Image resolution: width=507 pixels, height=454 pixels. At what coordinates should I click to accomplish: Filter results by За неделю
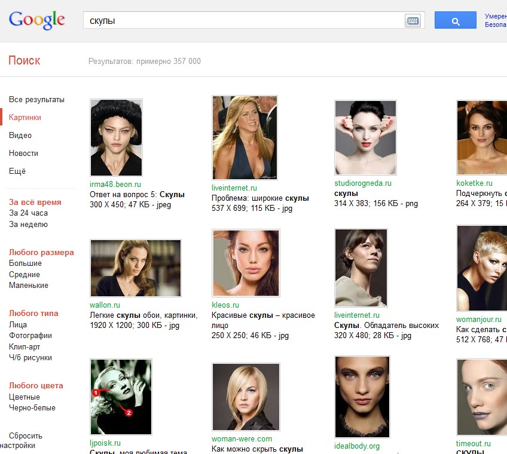tap(28, 224)
